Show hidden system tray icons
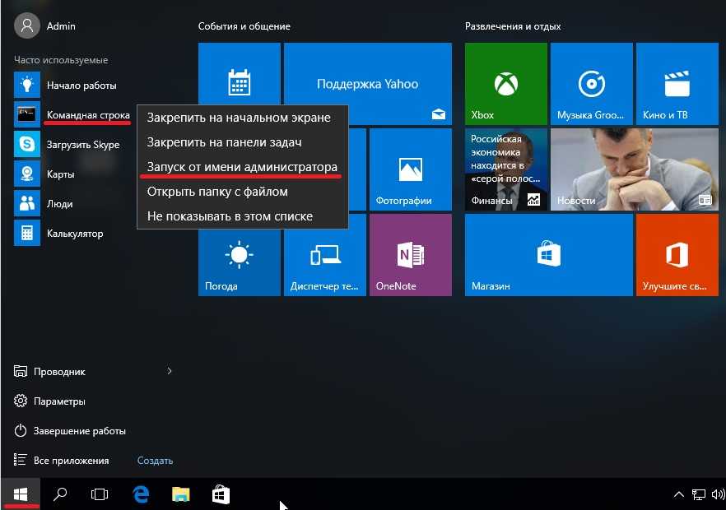 coord(678,494)
